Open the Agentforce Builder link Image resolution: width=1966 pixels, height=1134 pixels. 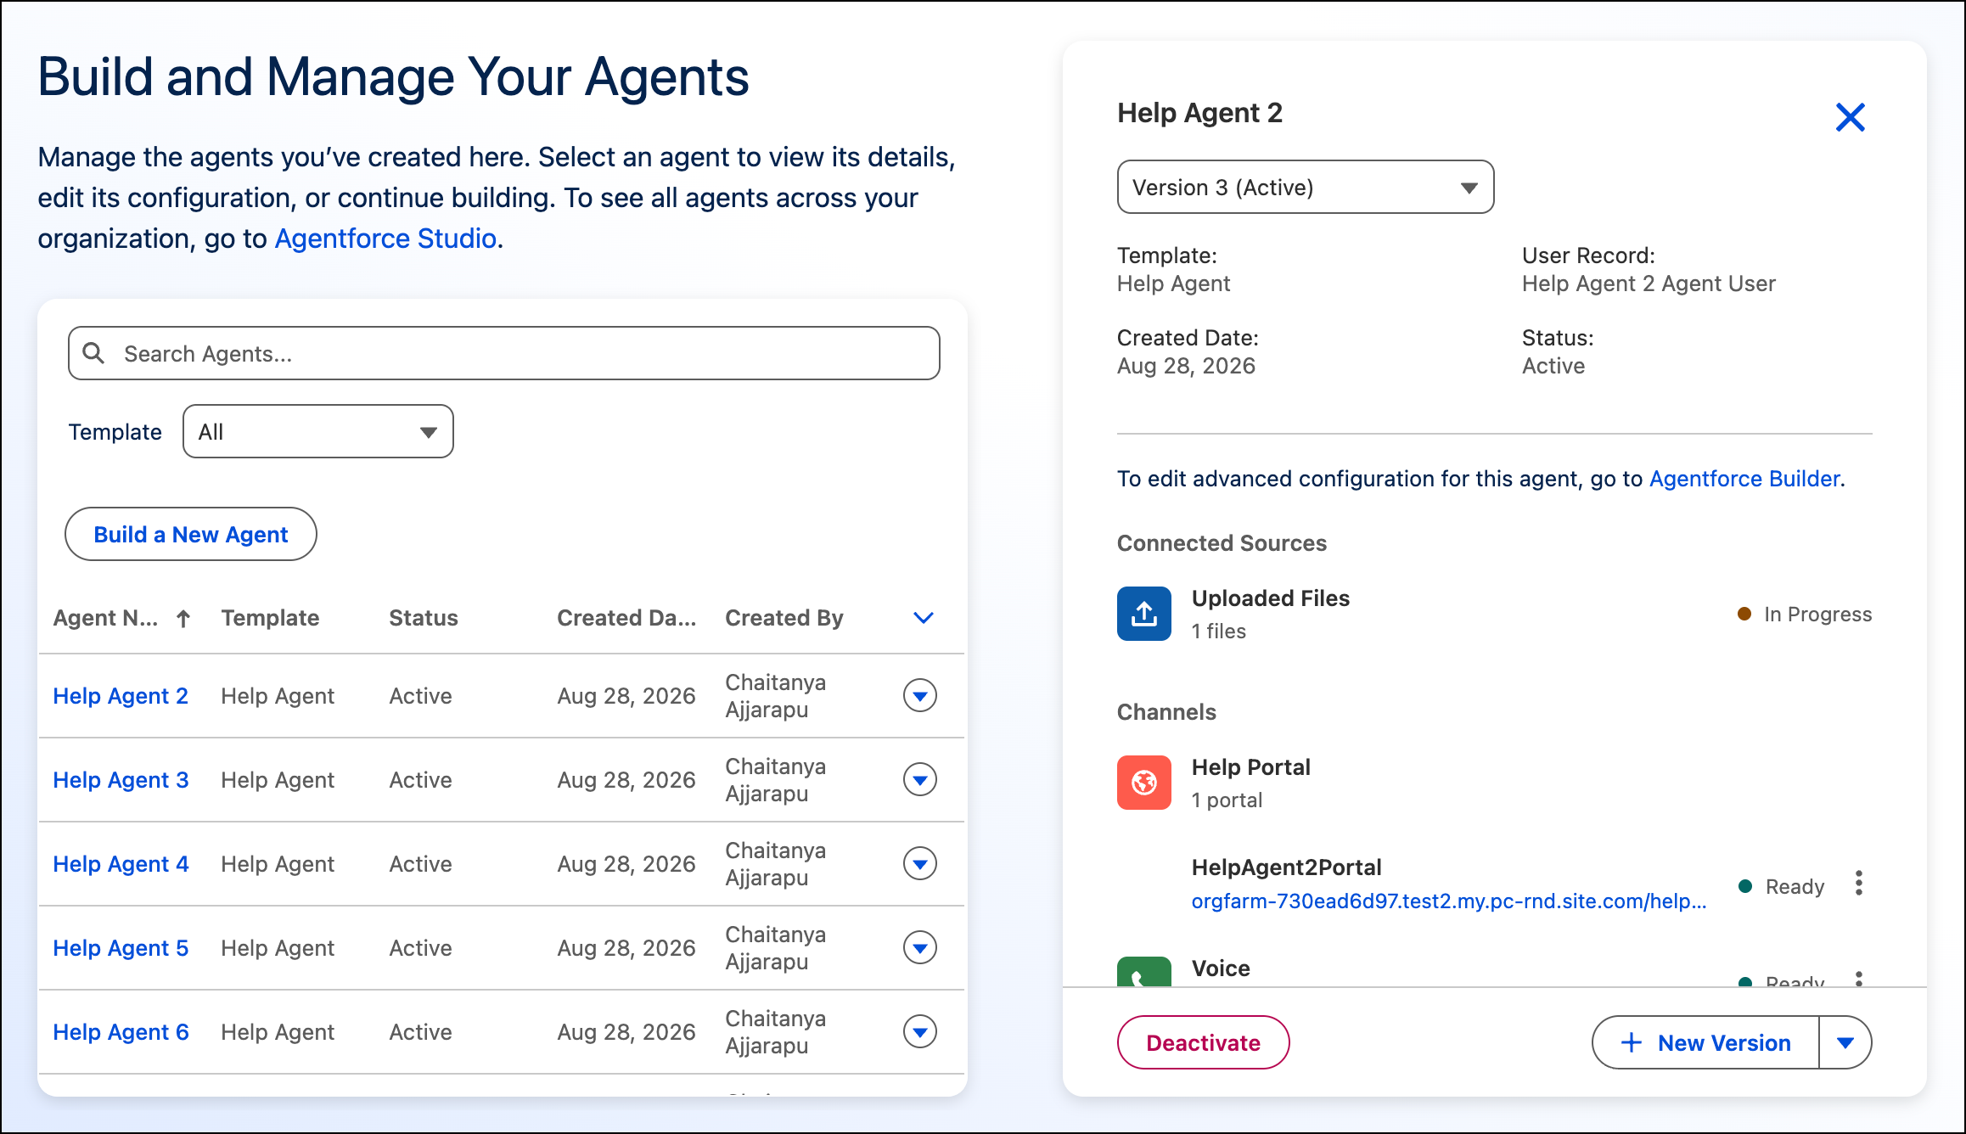1744,479
